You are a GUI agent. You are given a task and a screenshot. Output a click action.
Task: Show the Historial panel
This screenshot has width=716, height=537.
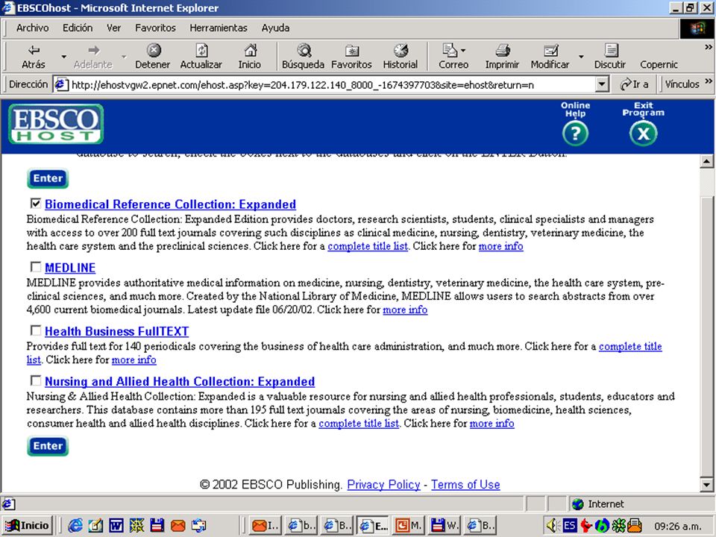click(x=400, y=57)
